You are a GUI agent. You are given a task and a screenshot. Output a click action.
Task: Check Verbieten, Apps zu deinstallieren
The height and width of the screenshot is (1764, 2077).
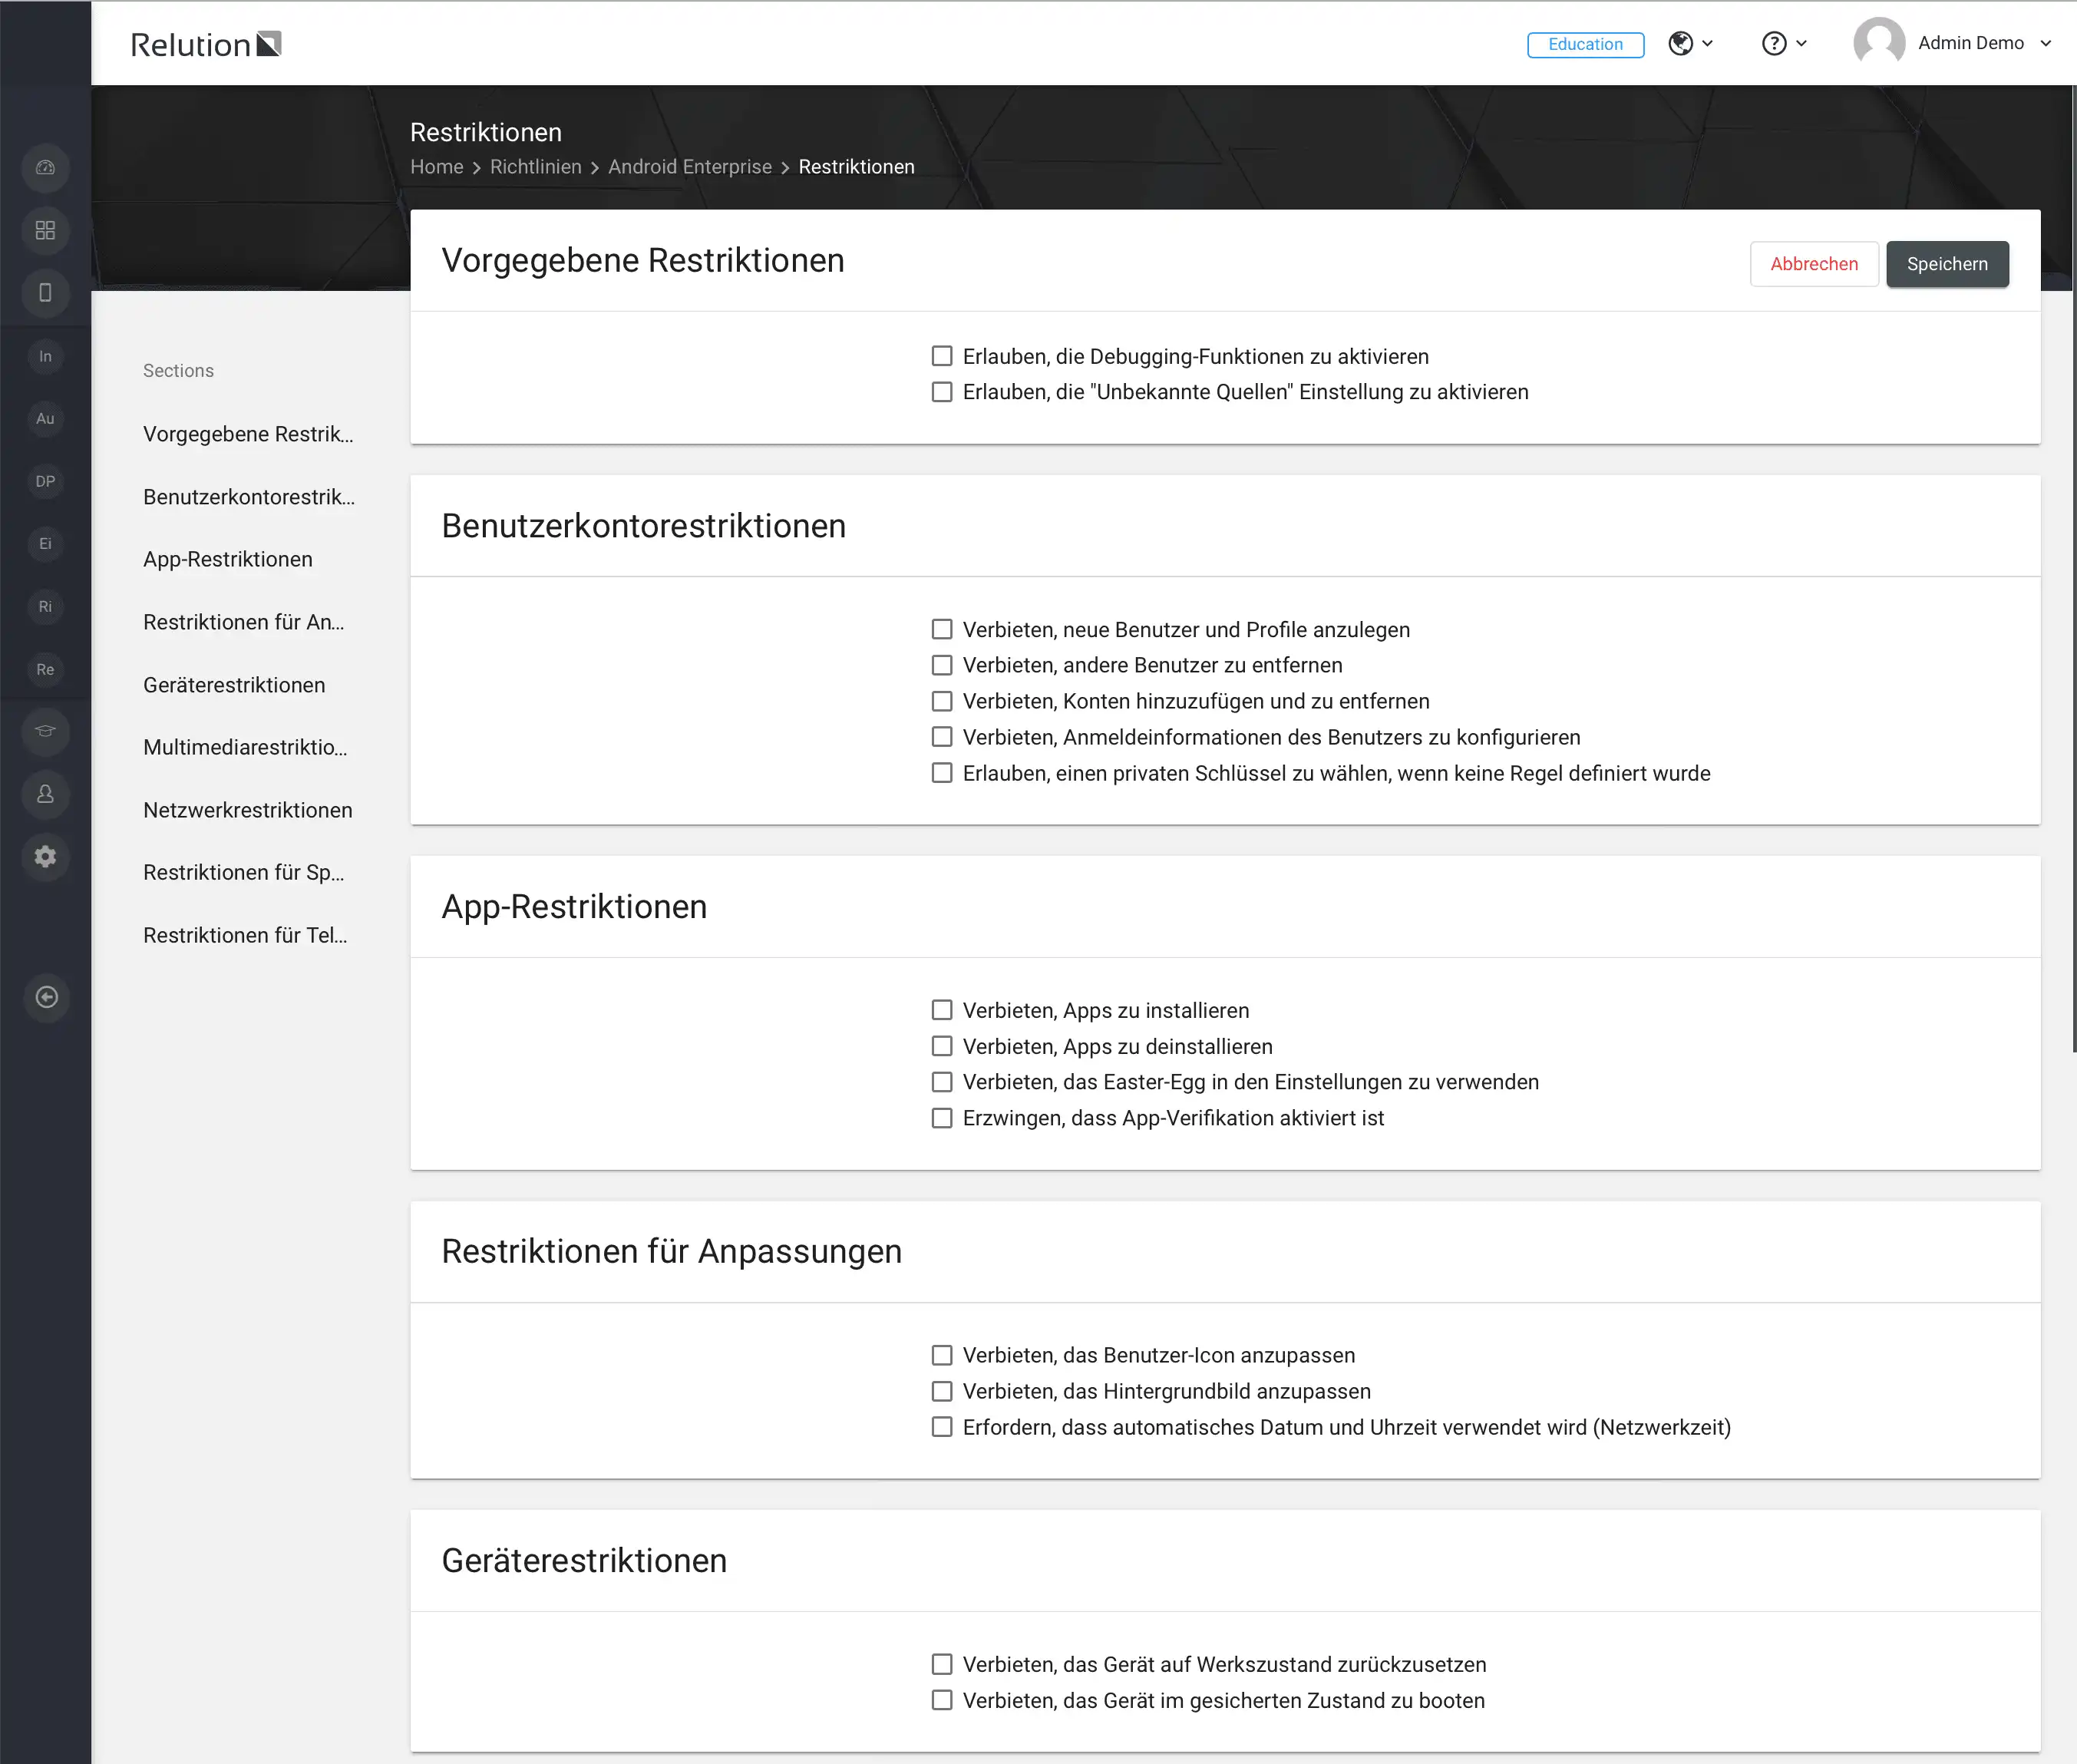(942, 1046)
